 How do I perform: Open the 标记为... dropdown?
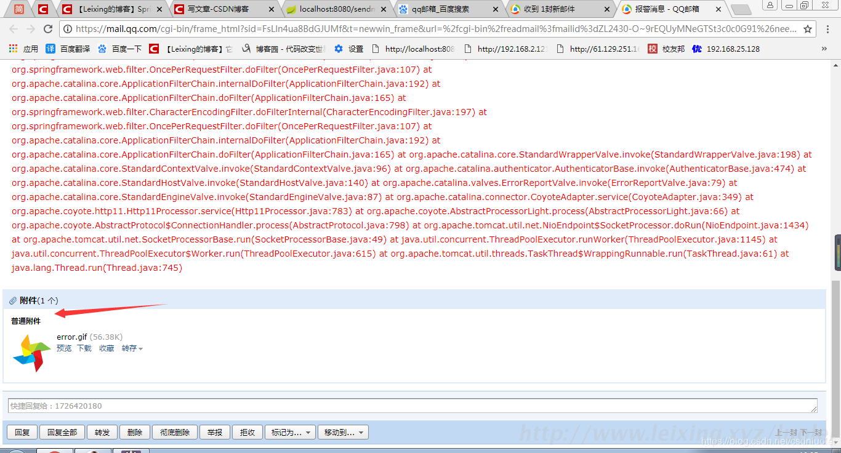pyautogui.click(x=291, y=433)
